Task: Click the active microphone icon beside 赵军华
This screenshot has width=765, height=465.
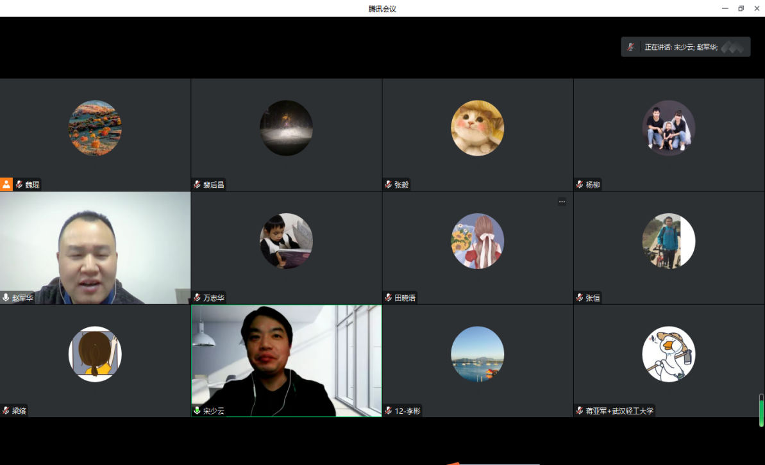Action: coord(6,298)
